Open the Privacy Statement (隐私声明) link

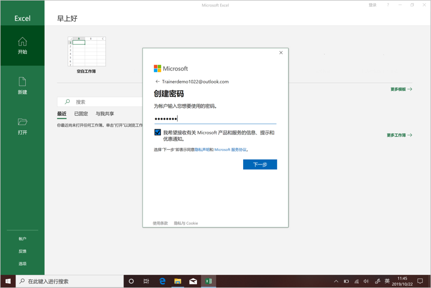(202, 149)
